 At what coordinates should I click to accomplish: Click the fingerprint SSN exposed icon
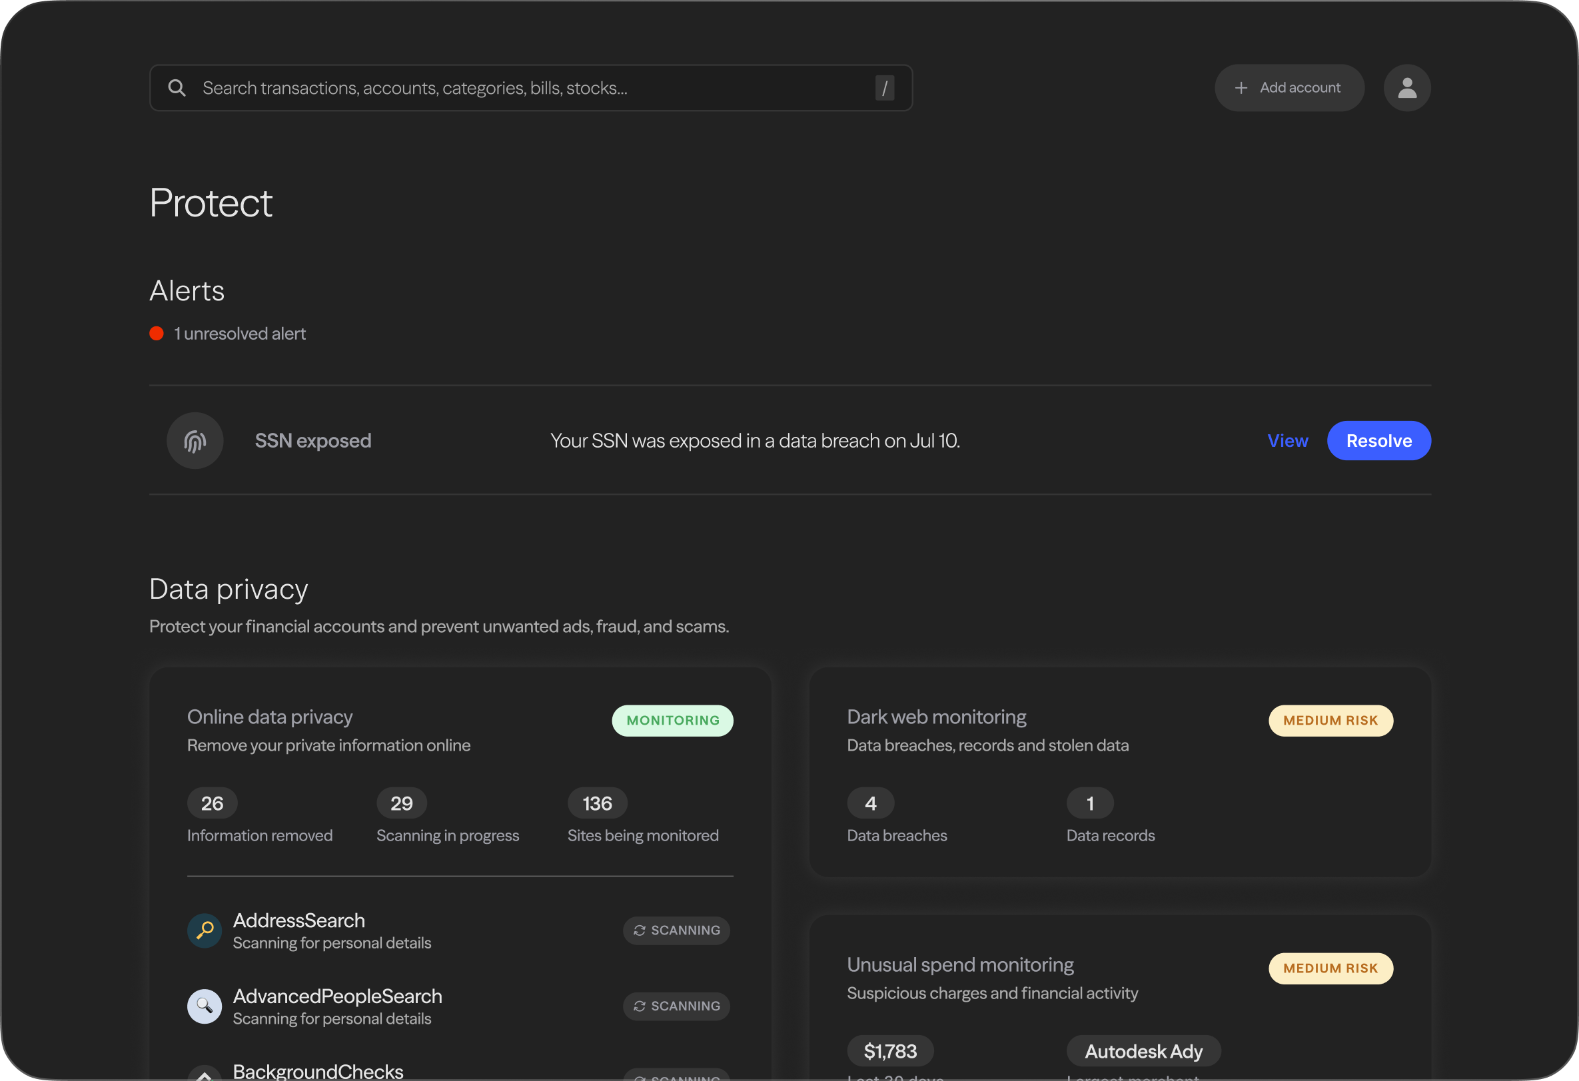195,441
